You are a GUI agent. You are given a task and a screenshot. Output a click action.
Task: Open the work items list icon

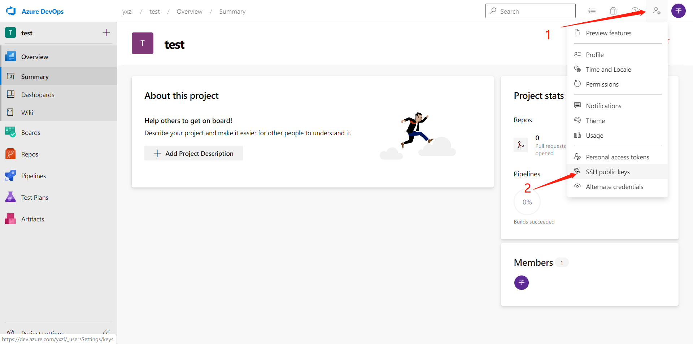point(592,11)
